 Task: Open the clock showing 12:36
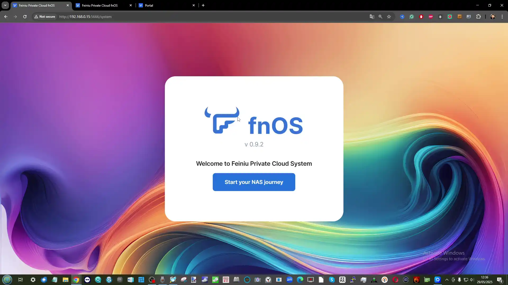pyautogui.click(x=485, y=280)
